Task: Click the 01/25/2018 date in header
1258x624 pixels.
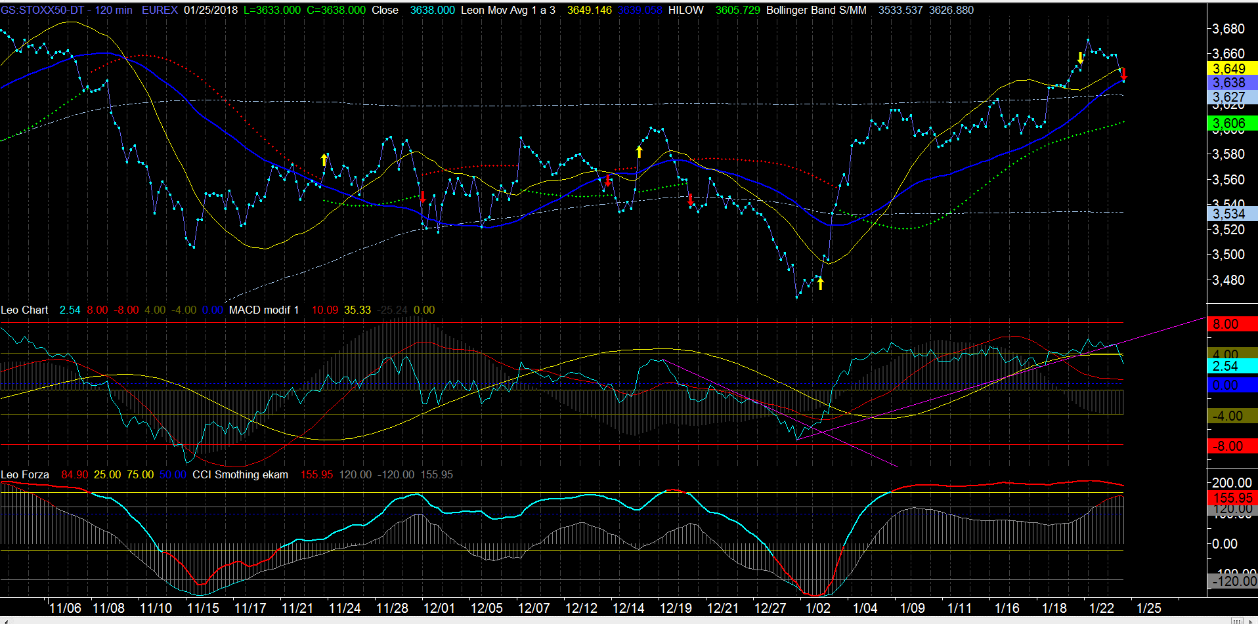Action: 211,10
